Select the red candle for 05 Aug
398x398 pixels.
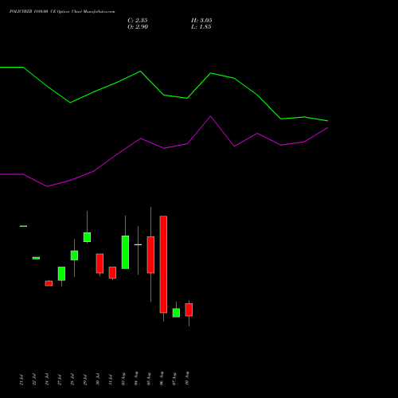tap(150, 255)
